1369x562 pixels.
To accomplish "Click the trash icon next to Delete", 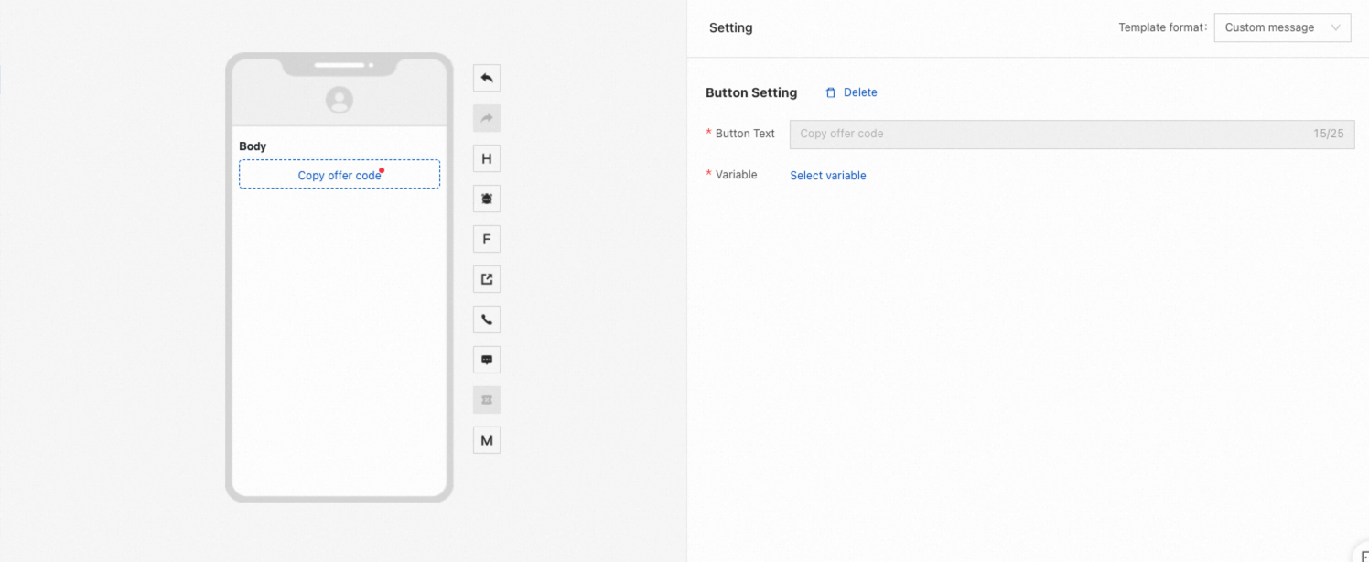I will (831, 92).
